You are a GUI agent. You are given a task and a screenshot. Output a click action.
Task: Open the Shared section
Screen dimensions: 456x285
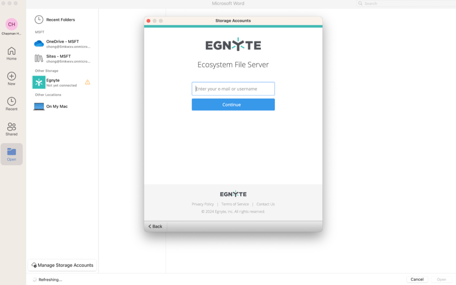pyautogui.click(x=11, y=129)
